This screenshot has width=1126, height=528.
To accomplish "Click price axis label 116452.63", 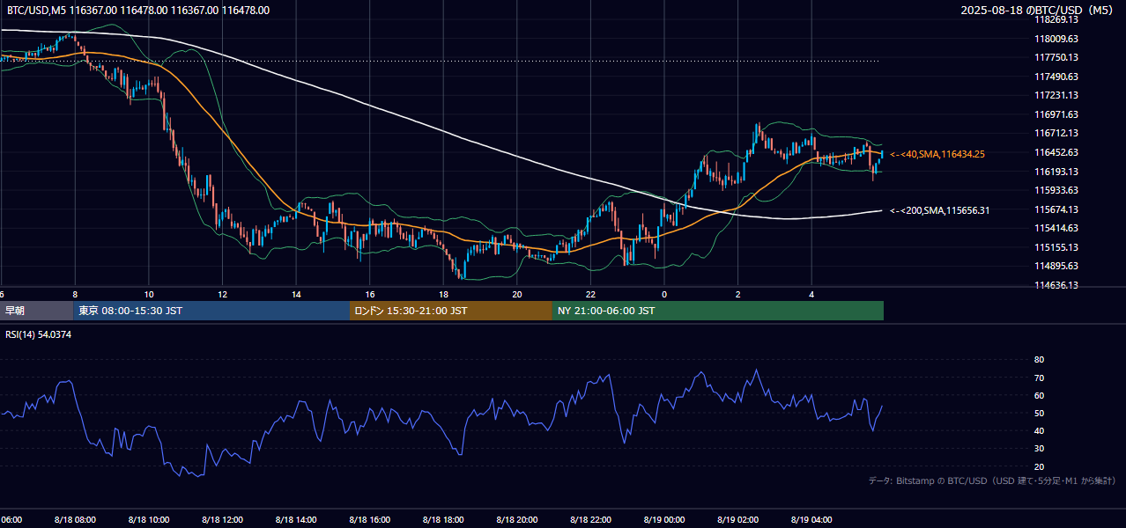I will click(1056, 152).
